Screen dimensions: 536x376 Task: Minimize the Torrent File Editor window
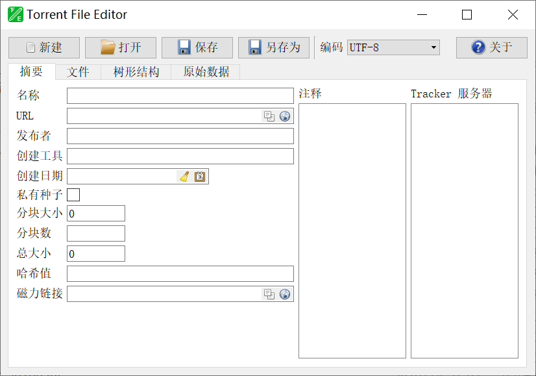tap(422, 15)
